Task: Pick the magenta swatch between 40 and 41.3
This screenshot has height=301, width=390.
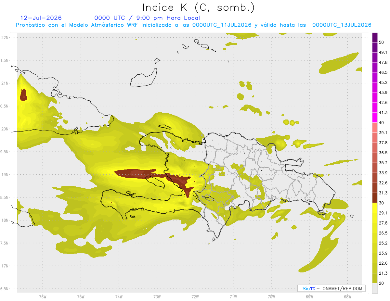Action: (x=375, y=118)
